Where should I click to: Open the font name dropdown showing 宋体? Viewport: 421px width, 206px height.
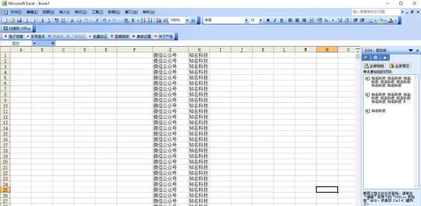246,20
